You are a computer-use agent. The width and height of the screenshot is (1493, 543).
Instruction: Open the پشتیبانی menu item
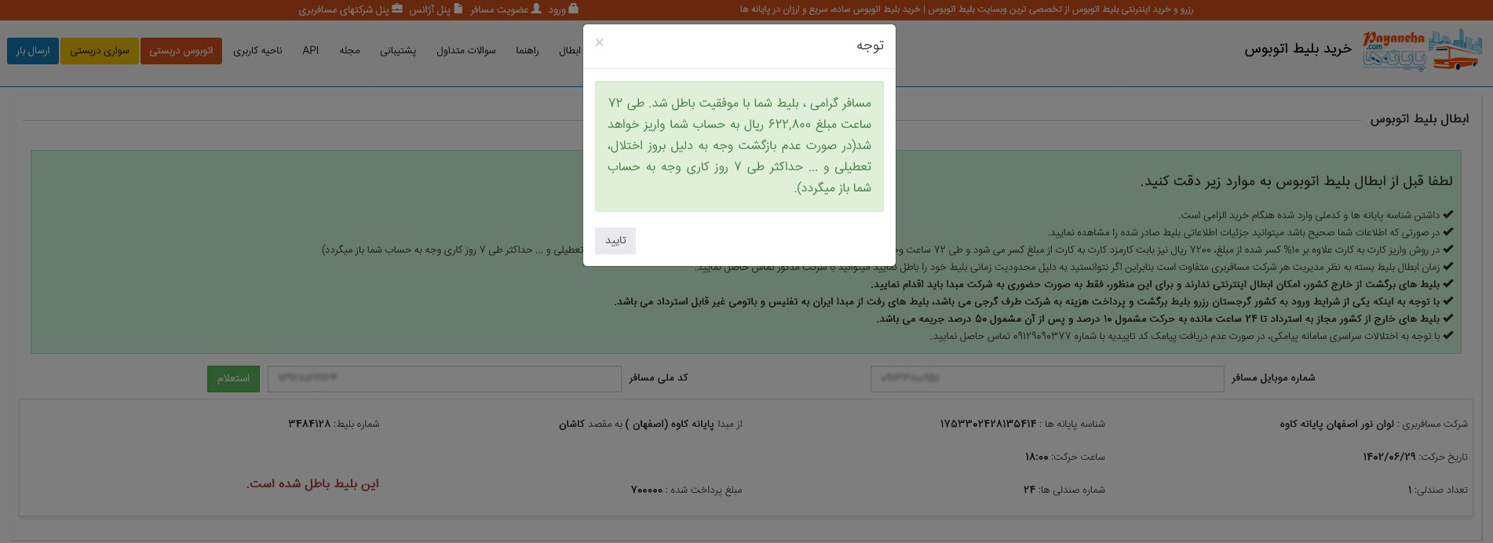pyautogui.click(x=398, y=51)
